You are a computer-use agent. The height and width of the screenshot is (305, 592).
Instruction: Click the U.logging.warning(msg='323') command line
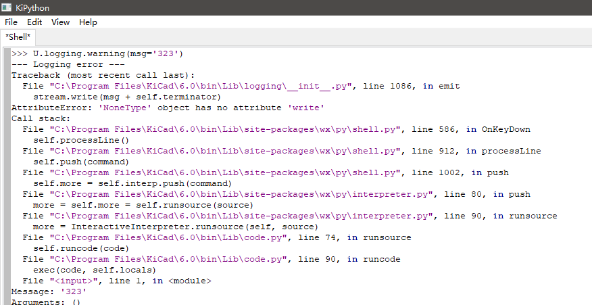(97, 53)
